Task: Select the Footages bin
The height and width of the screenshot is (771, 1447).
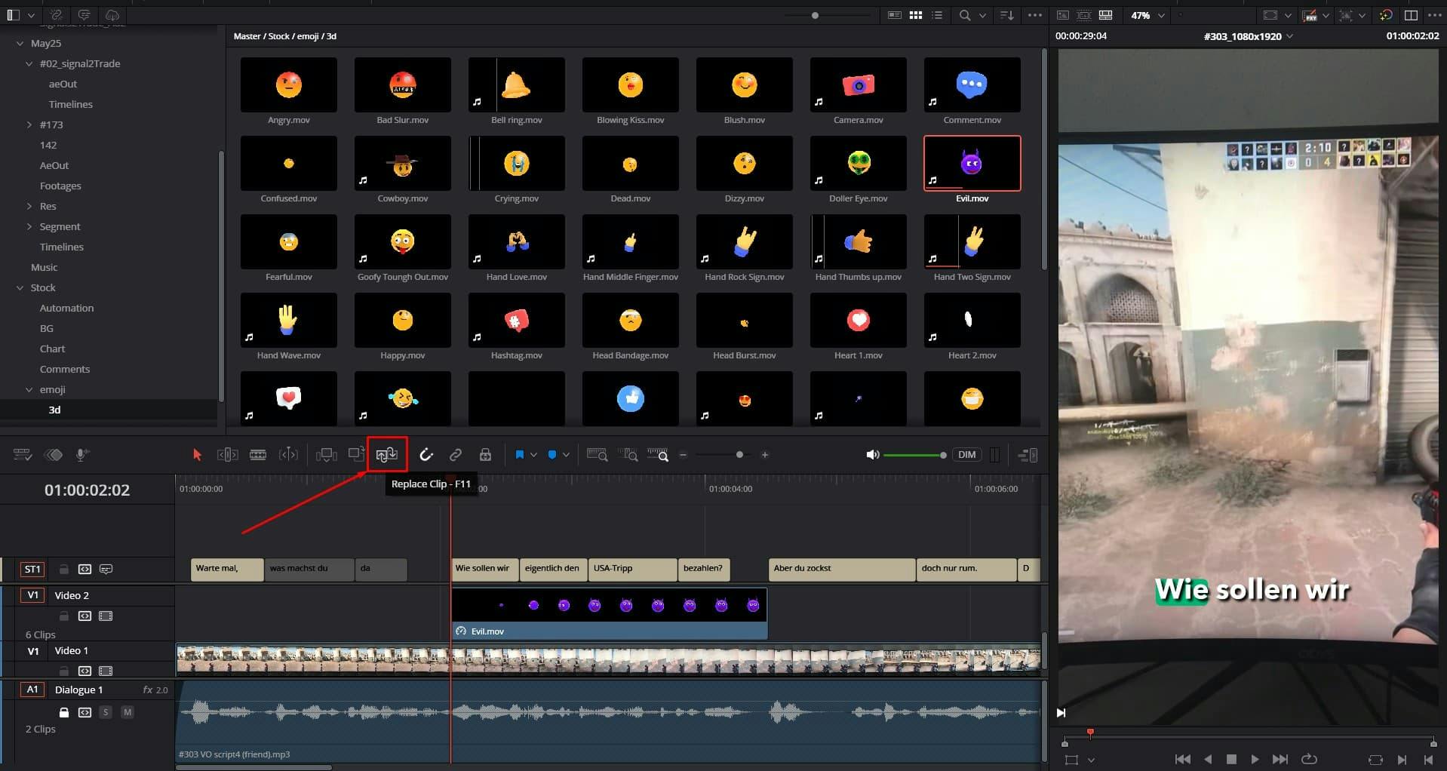Action: tap(60, 186)
